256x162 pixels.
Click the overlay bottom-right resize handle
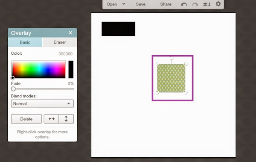[186, 92]
